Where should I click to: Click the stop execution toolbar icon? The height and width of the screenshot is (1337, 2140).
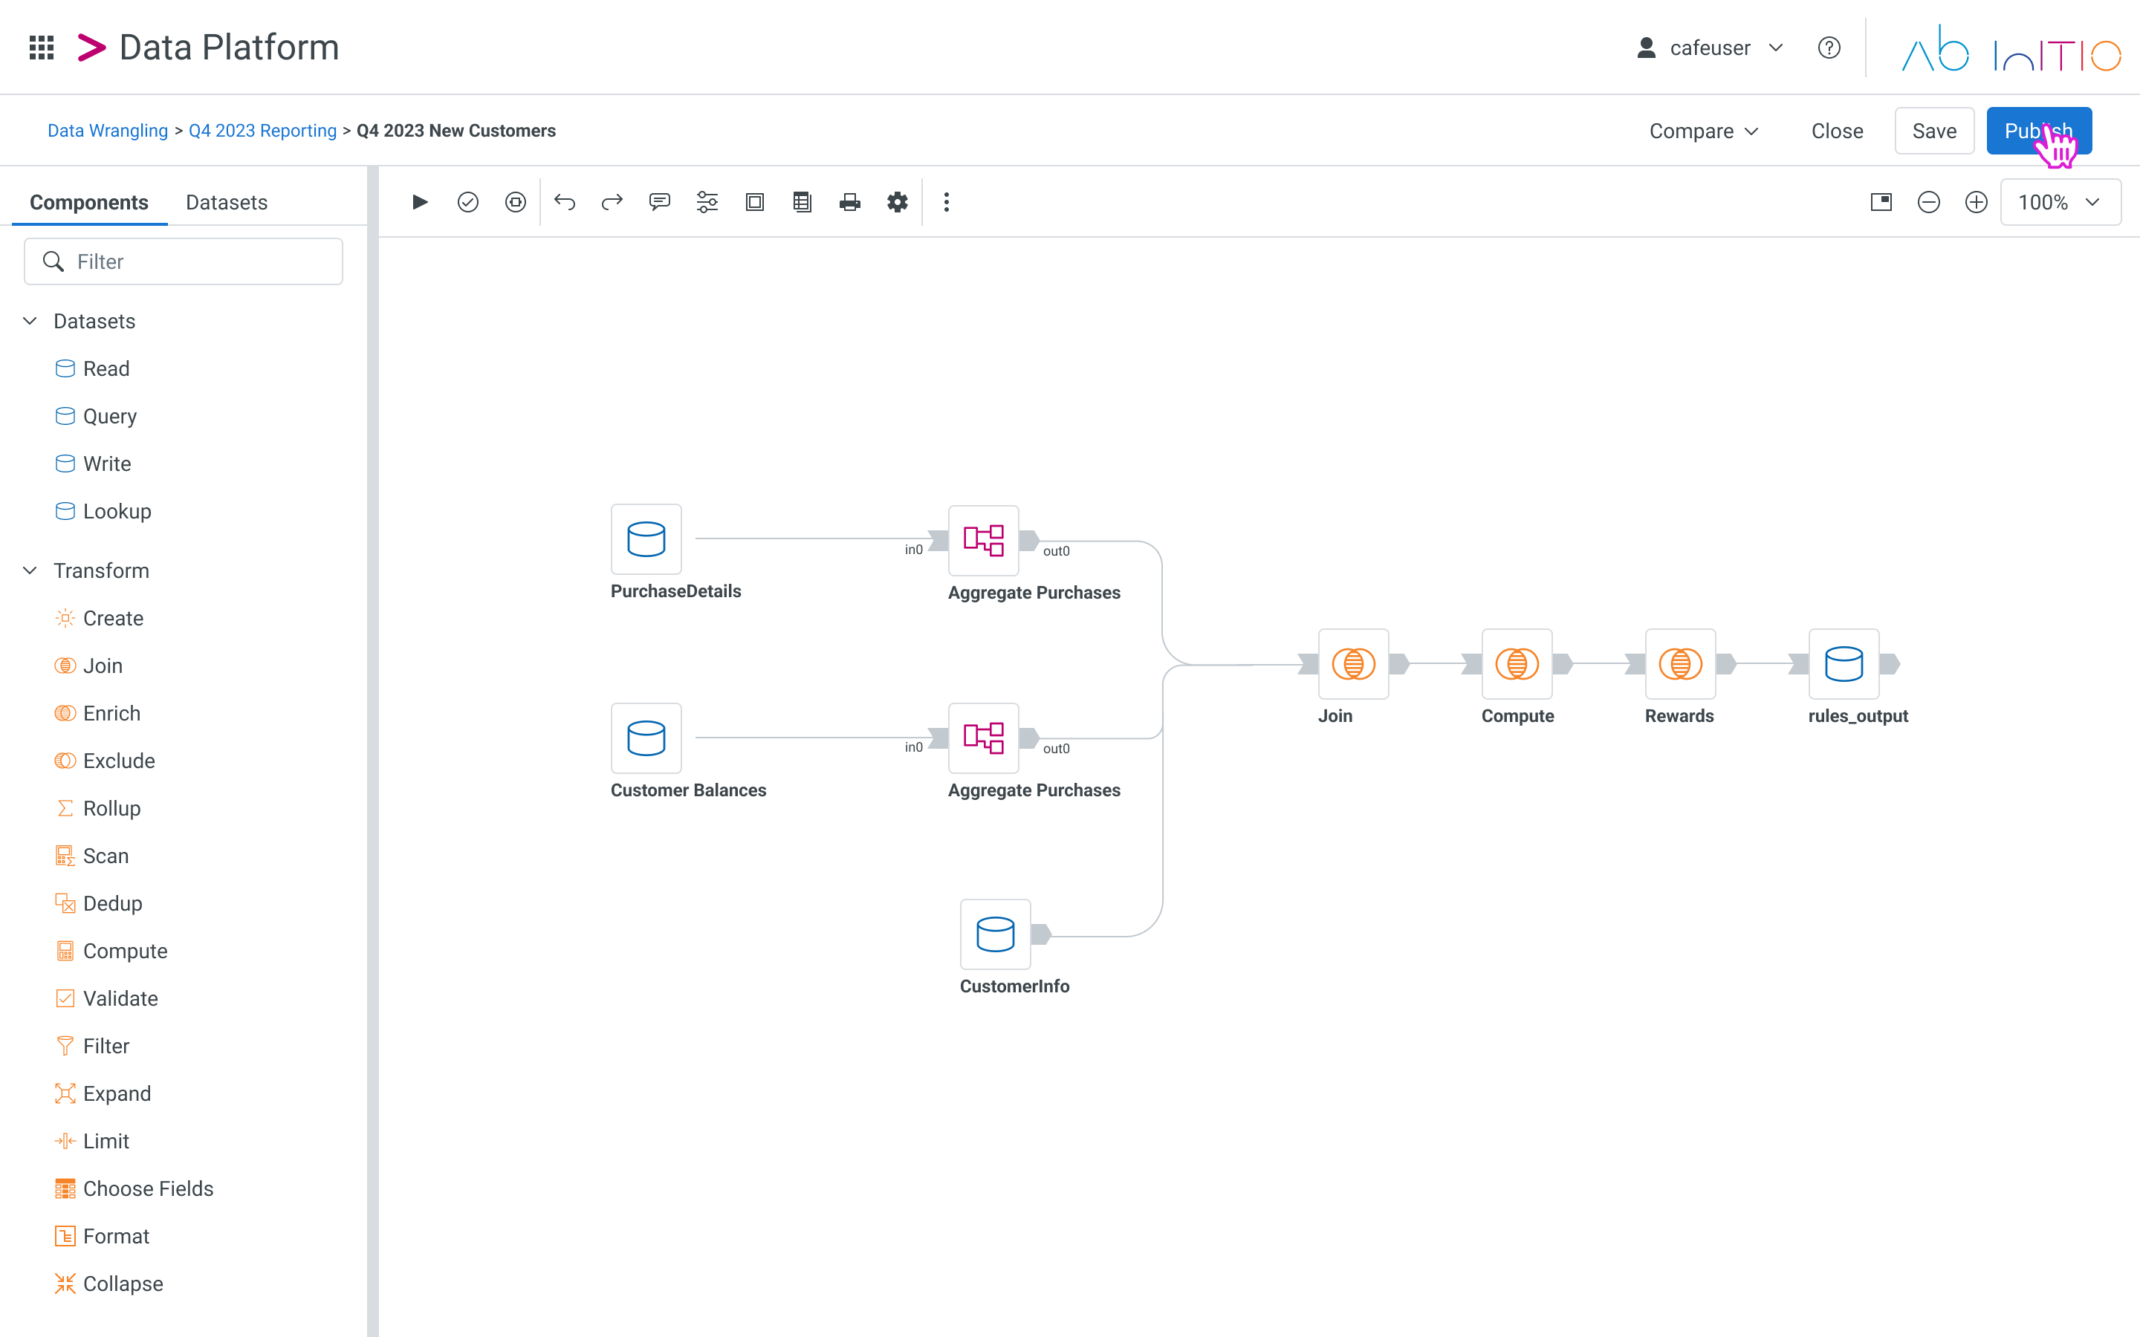pos(516,203)
